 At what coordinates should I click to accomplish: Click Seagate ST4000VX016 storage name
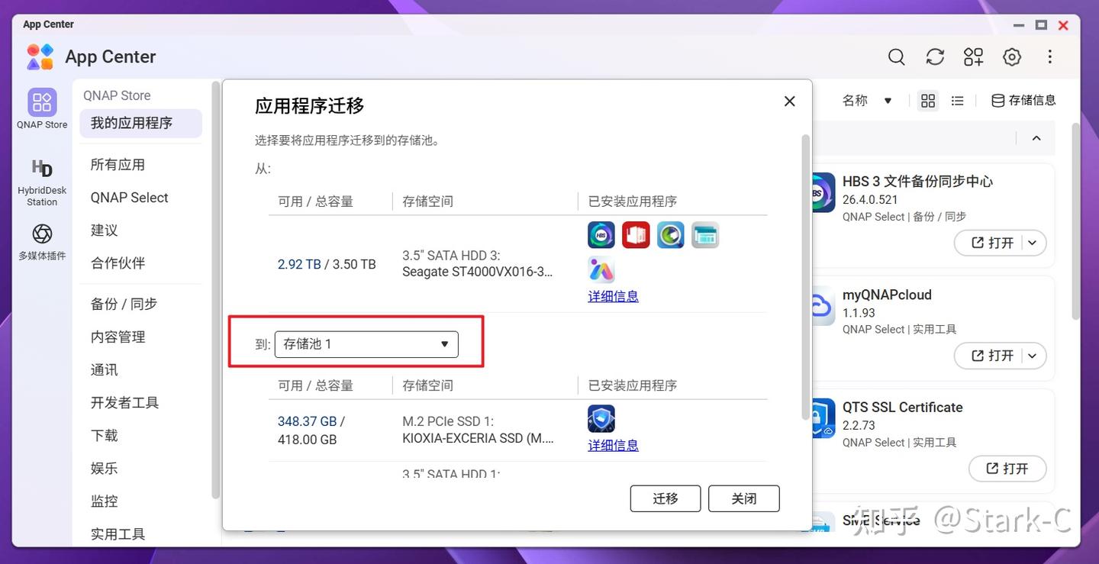point(478,272)
